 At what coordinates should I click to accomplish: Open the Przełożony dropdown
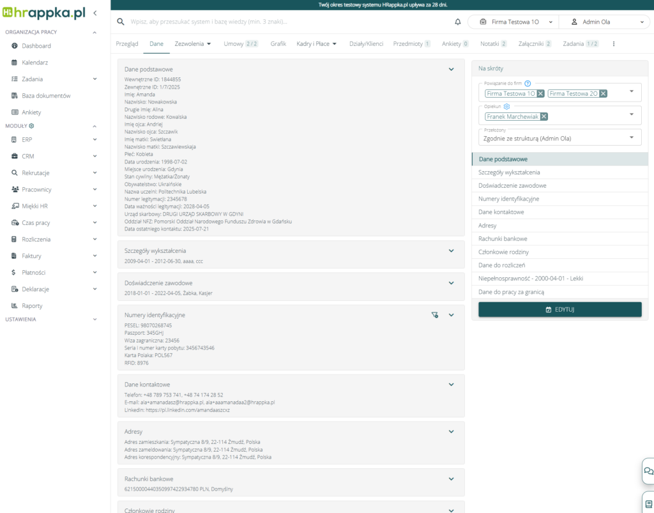pos(559,137)
